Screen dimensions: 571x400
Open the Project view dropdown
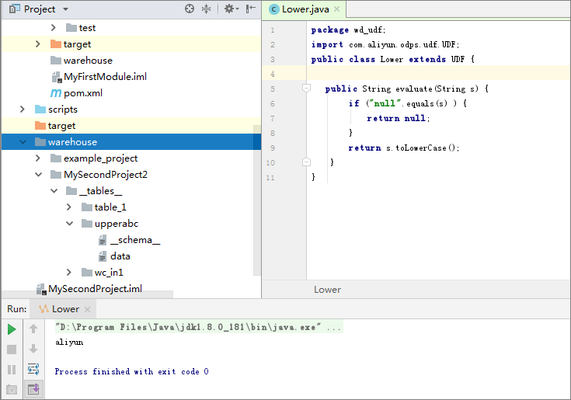[x=65, y=9]
